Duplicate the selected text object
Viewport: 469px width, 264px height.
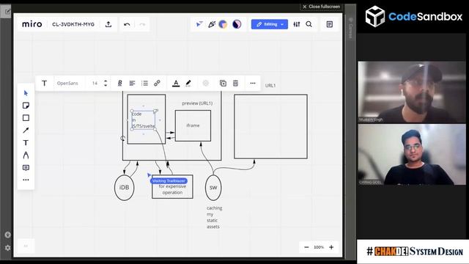point(223,83)
